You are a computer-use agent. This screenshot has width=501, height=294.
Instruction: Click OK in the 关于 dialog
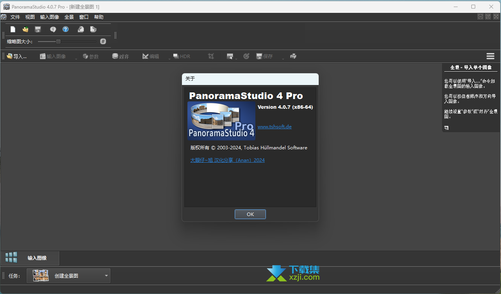tap(250, 214)
